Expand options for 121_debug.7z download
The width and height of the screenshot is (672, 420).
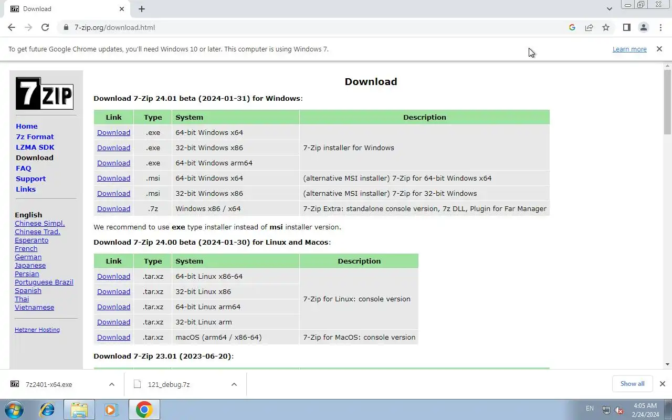234,384
